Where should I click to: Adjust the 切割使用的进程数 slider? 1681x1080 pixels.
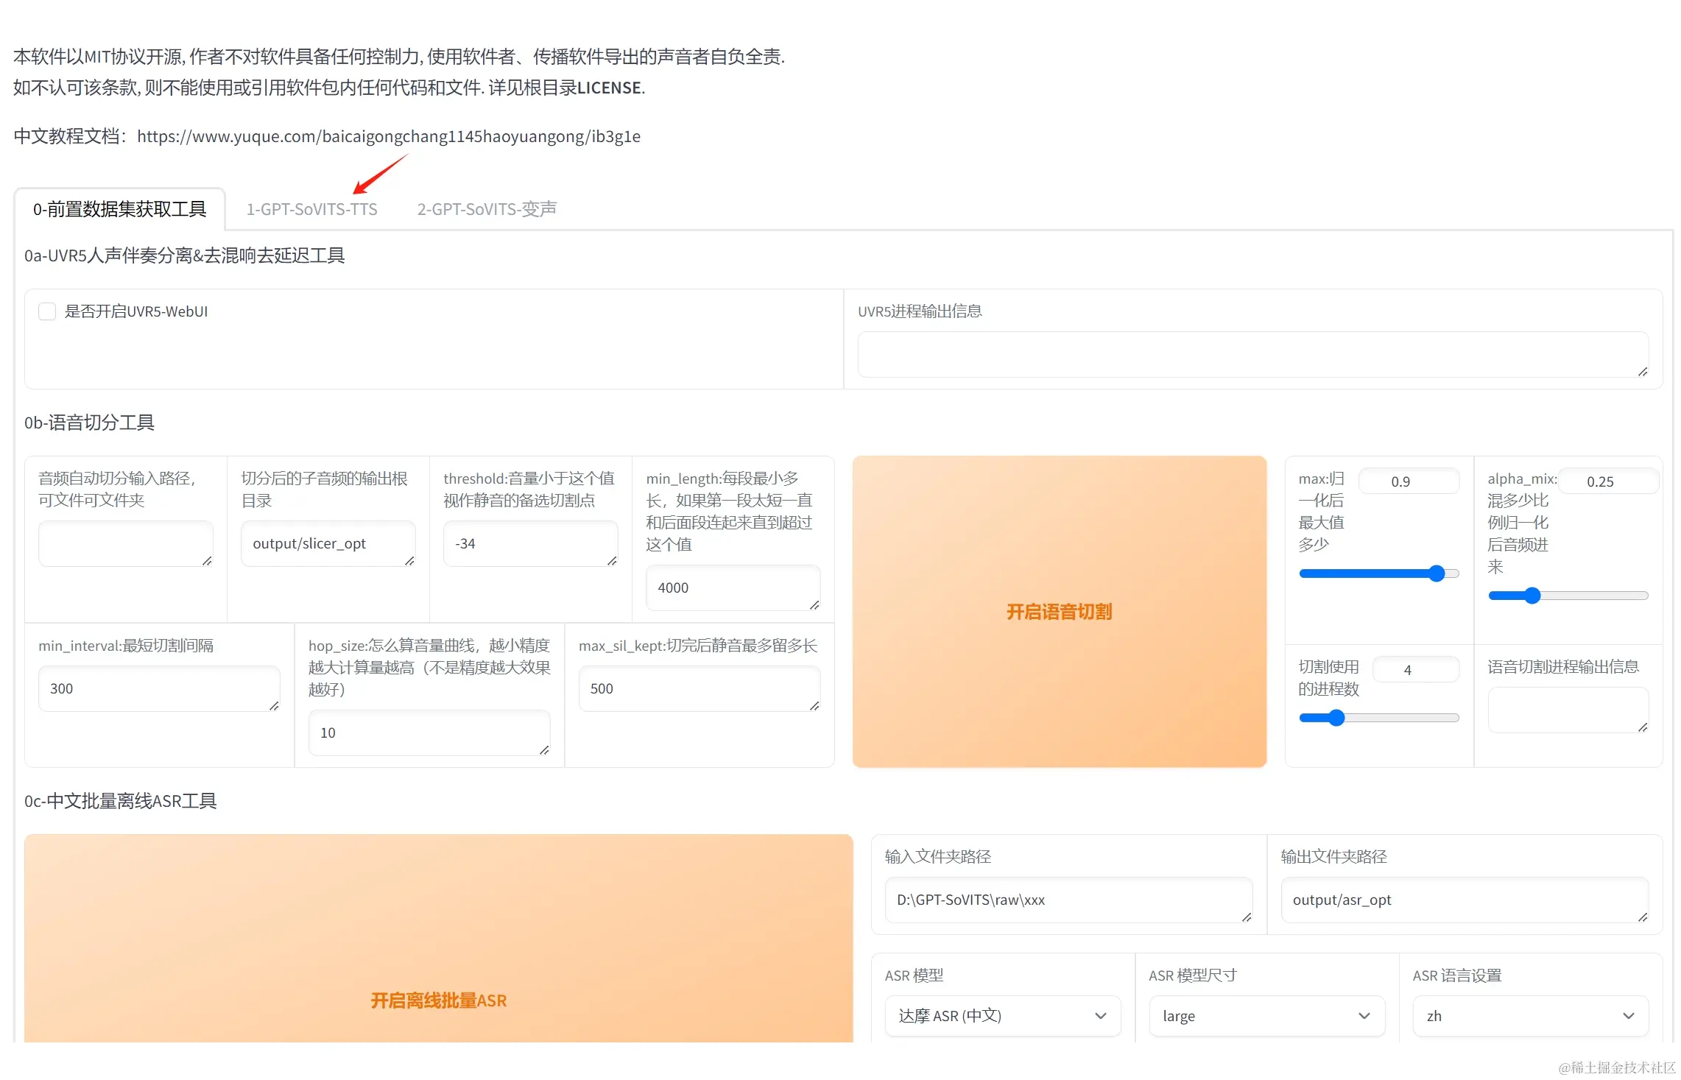1336,718
